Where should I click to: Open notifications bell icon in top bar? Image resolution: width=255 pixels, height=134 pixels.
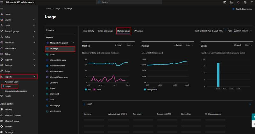[x=238, y=2]
